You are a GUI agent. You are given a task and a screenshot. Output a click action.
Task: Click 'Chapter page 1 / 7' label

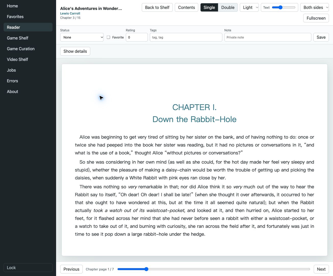(x=100, y=269)
